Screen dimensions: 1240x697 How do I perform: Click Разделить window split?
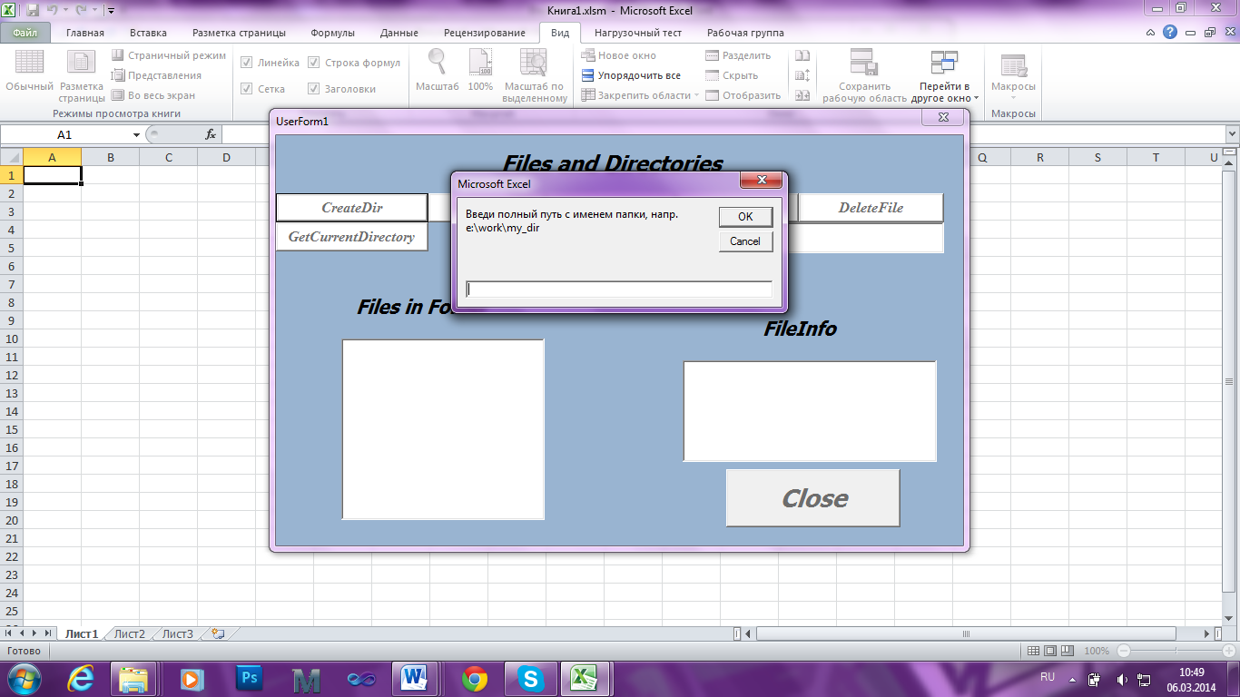(x=738, y=55)
